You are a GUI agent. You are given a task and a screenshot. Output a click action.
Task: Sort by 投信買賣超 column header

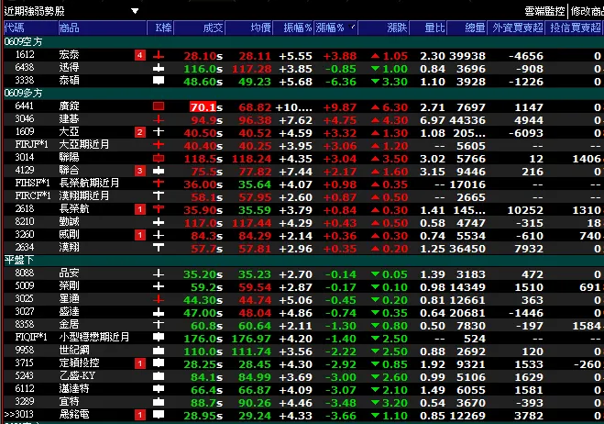tap(575, 28)
